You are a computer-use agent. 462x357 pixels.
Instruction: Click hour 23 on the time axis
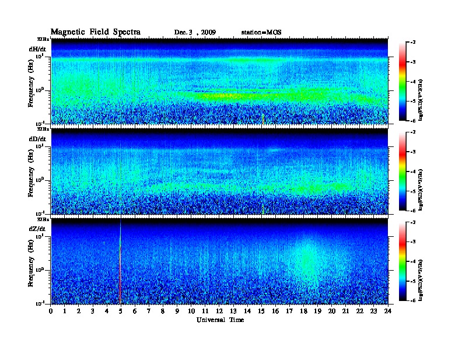(x=373, y=311)
